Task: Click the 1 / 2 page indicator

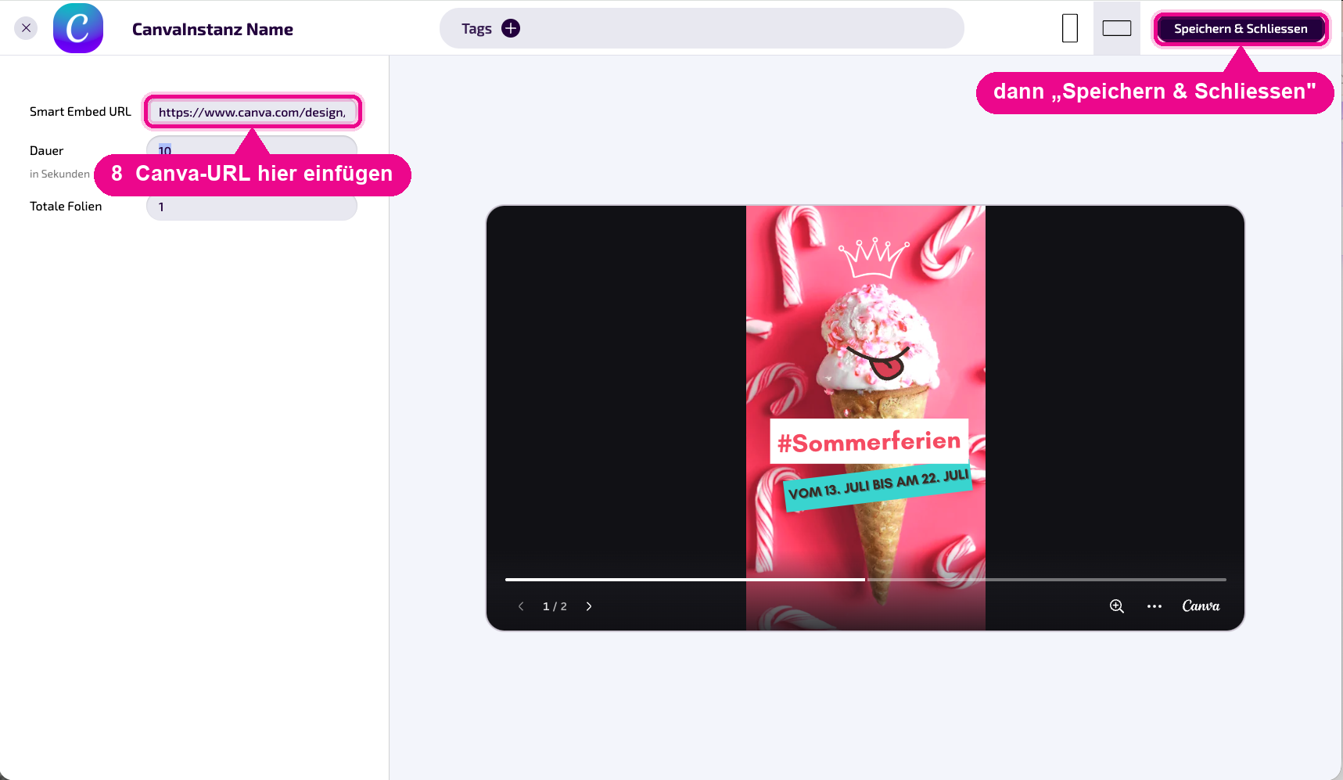Action: pyautogui.click(x=555, y=606)
